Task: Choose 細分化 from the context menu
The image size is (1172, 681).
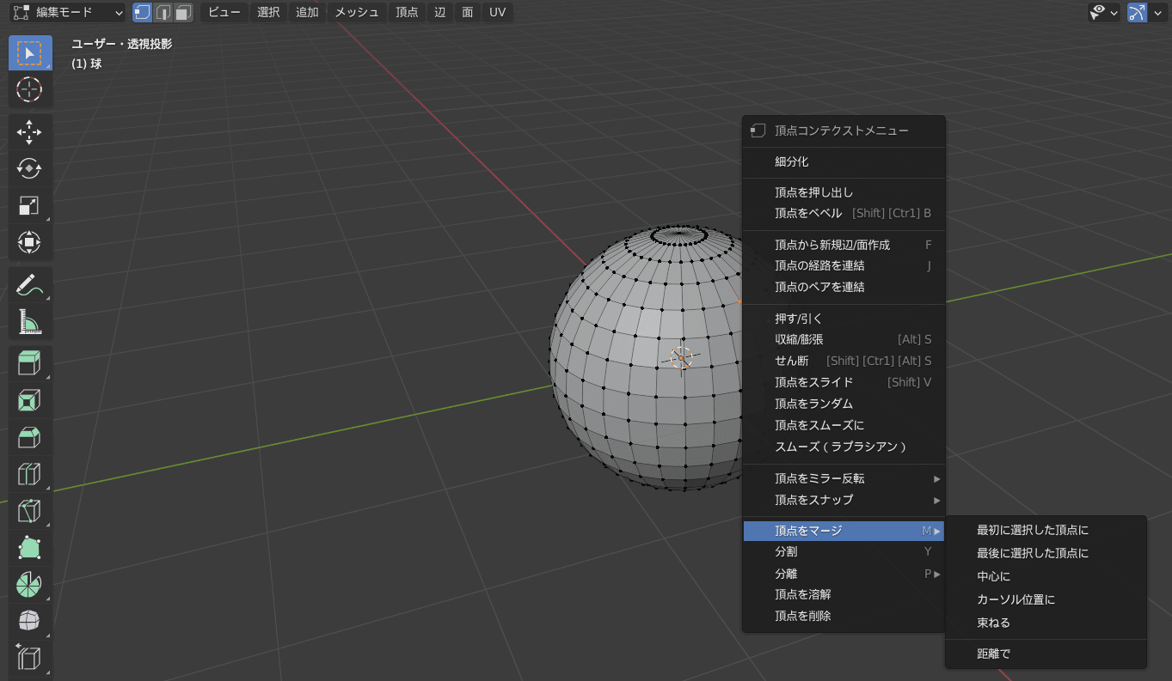Action: (844, 161)
